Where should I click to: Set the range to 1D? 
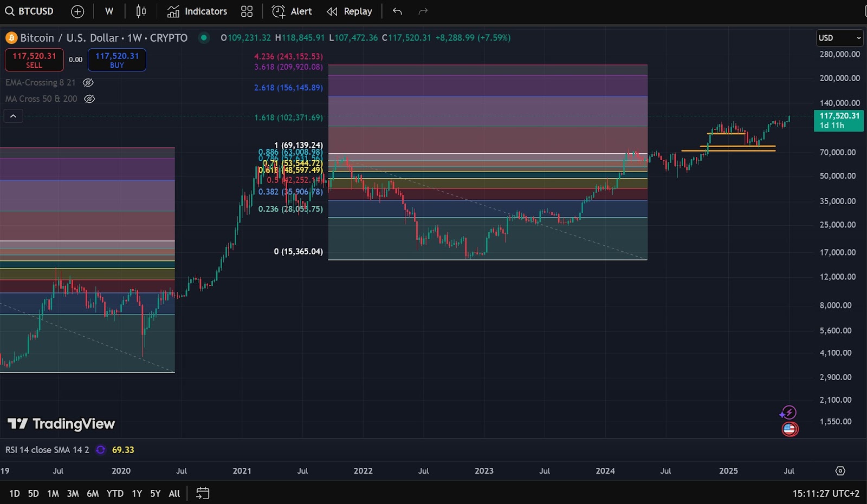coord(15,494)
